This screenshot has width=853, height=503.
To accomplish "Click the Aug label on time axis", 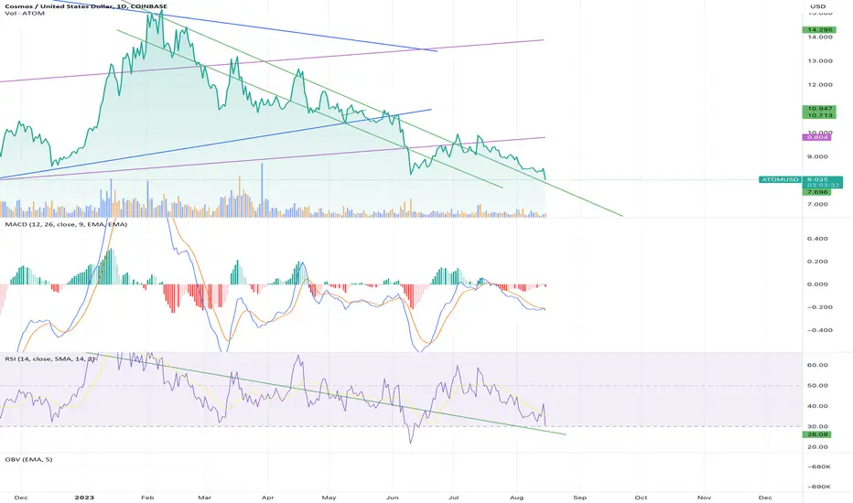I will click(517, 498).
